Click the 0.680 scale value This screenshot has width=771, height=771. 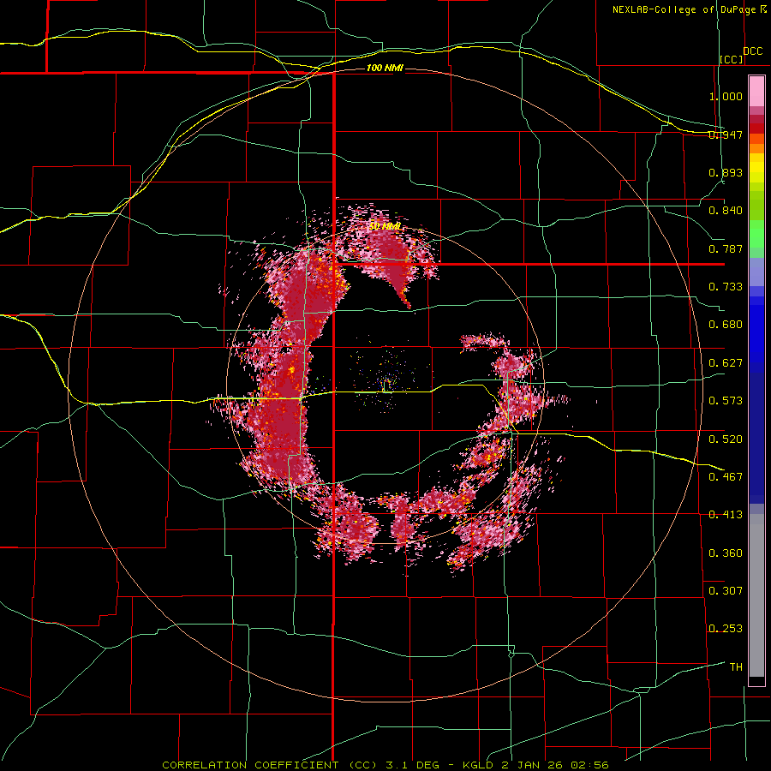[x=726, y=325]
